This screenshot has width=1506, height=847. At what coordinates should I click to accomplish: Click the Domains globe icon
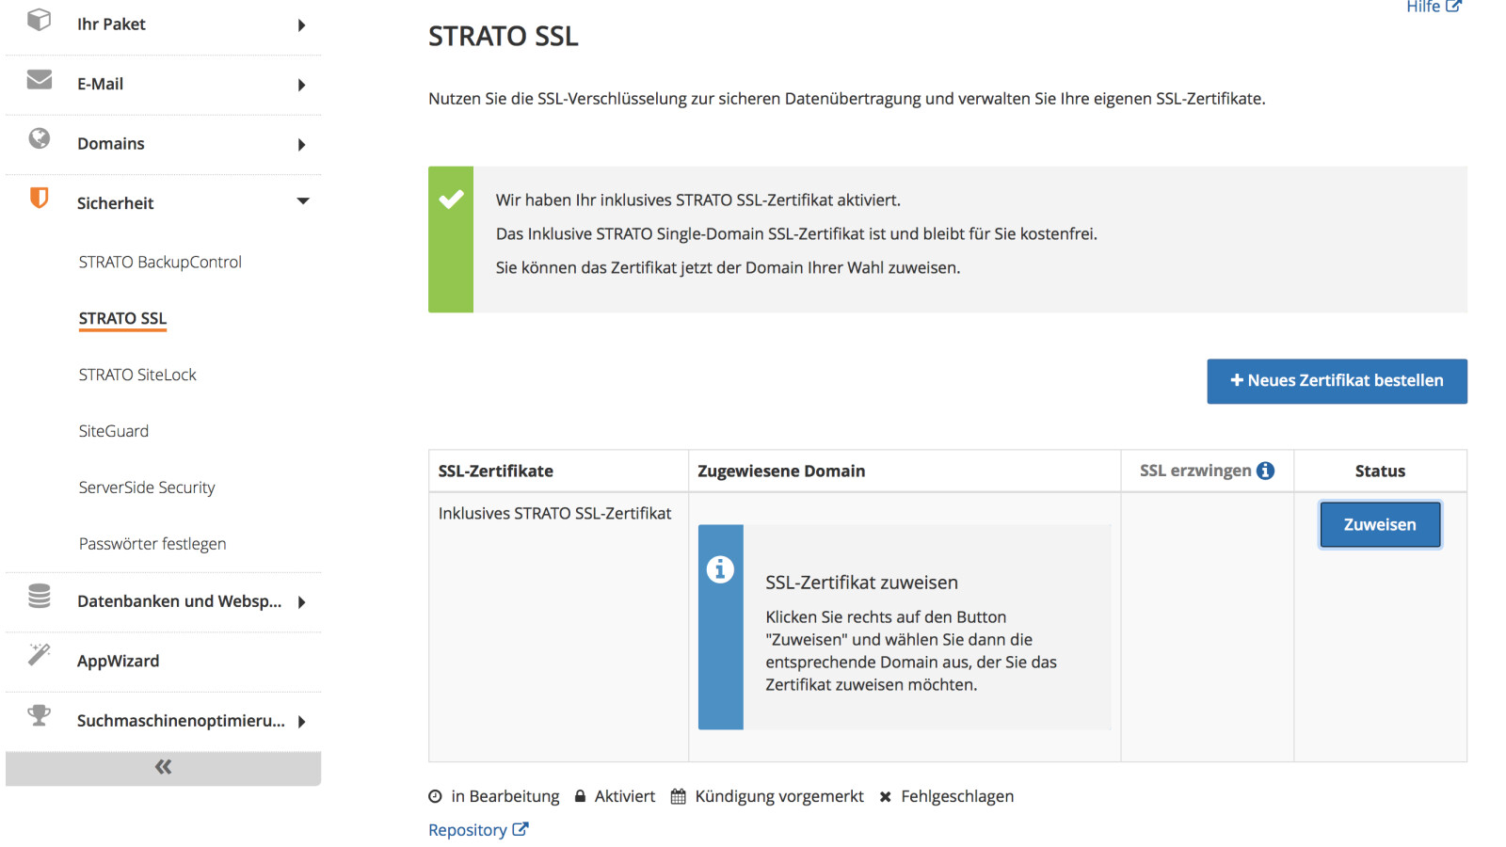pos(40,141)
